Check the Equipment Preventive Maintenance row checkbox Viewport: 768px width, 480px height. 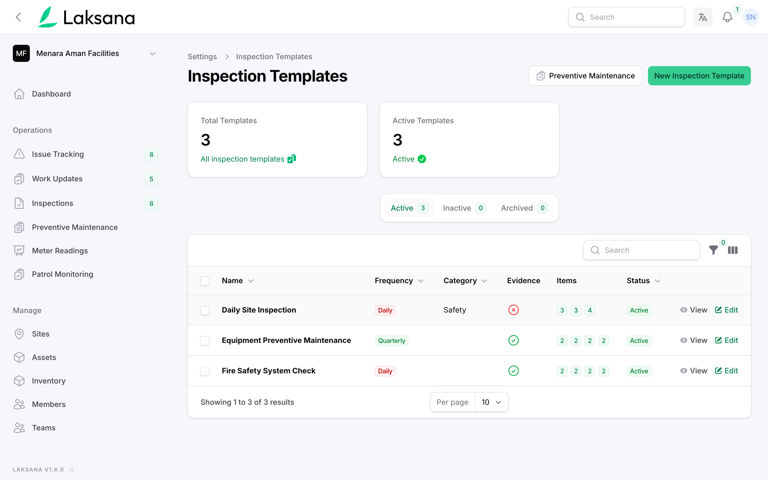pos(205,341)
